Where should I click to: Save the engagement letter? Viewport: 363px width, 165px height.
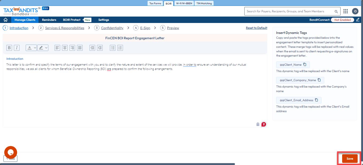point(350,159)
